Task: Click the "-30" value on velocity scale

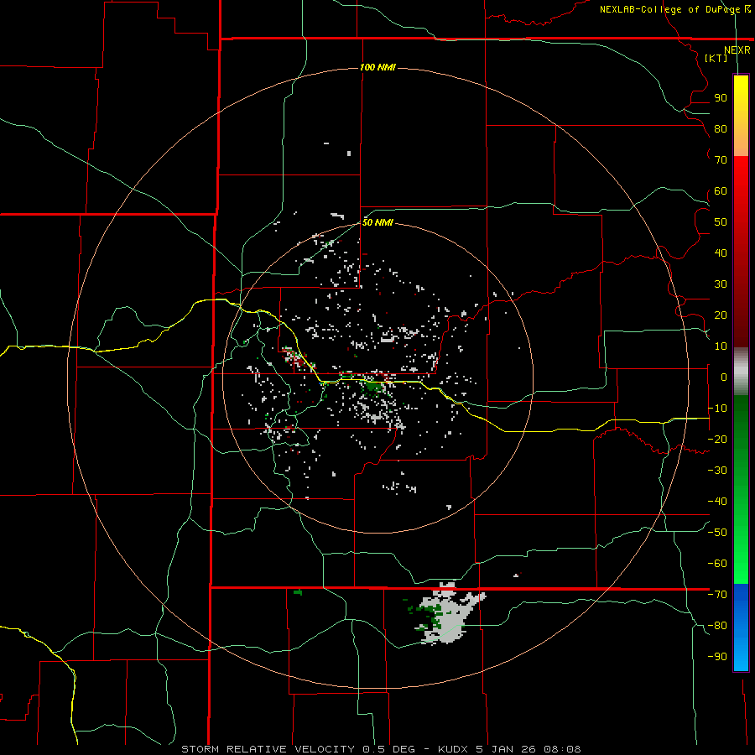Action: coord(717,471)
